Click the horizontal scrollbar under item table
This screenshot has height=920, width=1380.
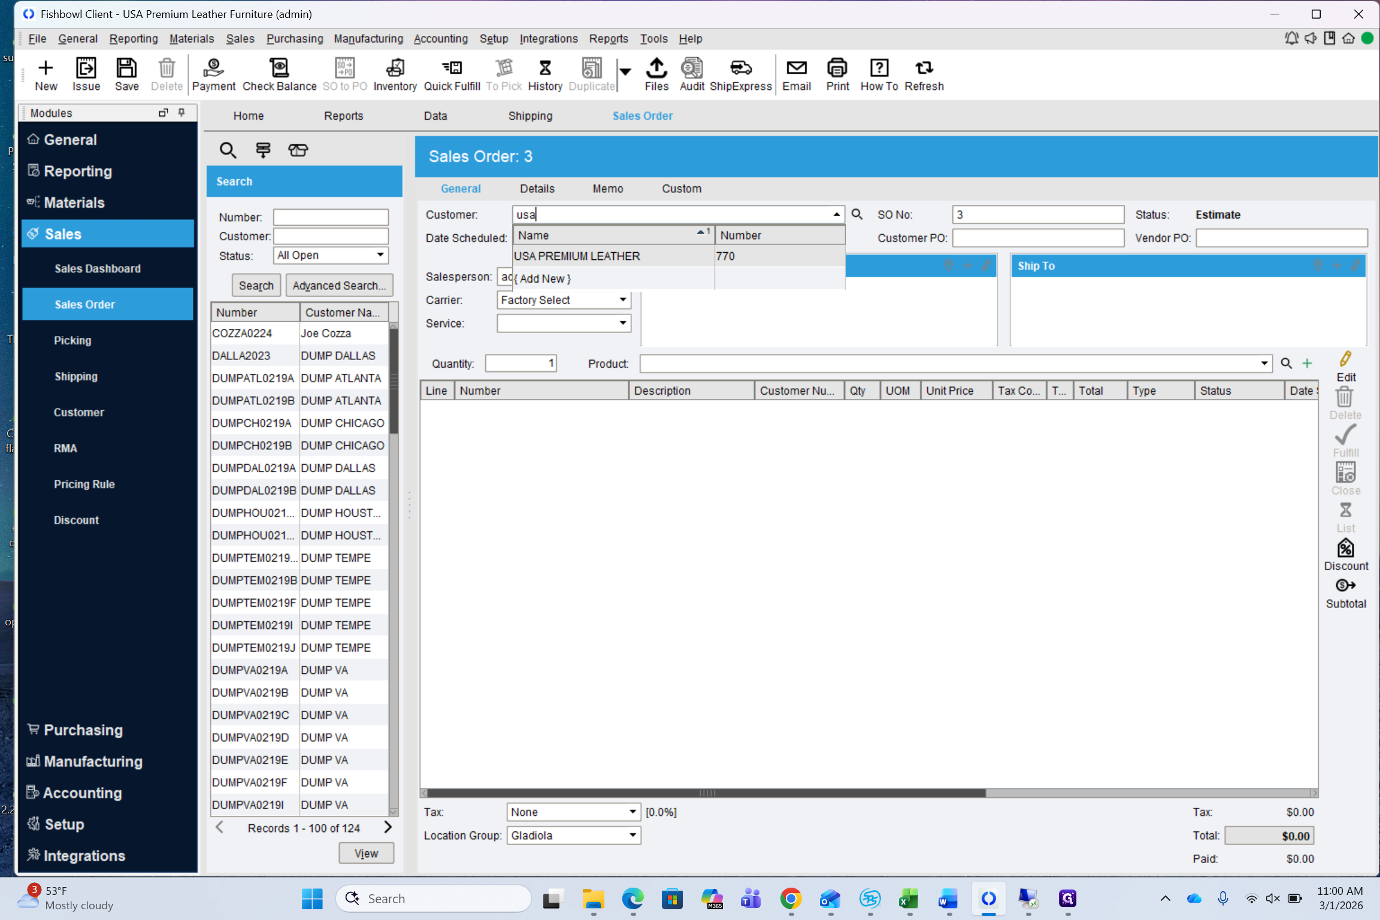[707, 793]
